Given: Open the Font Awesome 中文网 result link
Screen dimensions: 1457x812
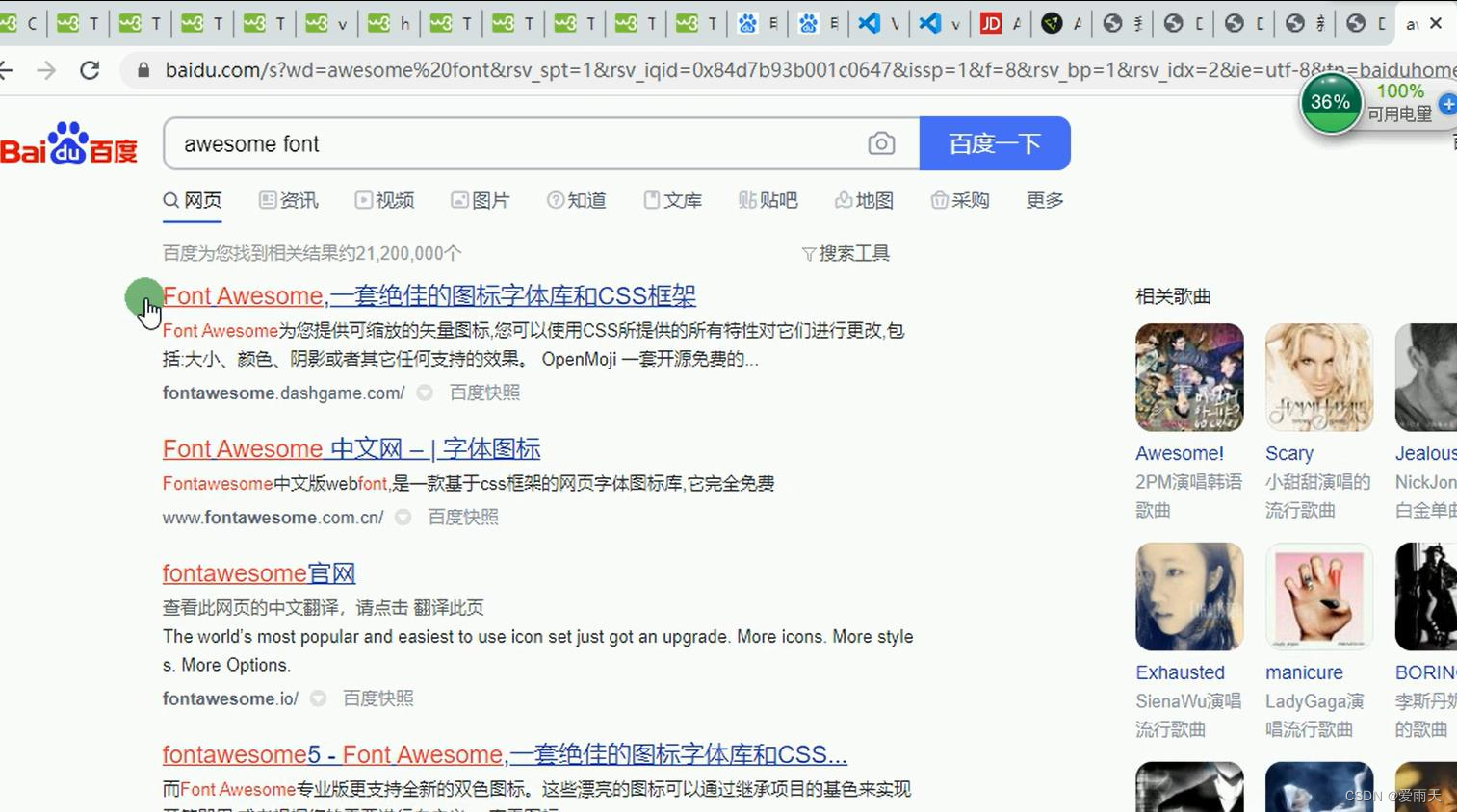Looking at the screenshot, I should coord(351,448).
